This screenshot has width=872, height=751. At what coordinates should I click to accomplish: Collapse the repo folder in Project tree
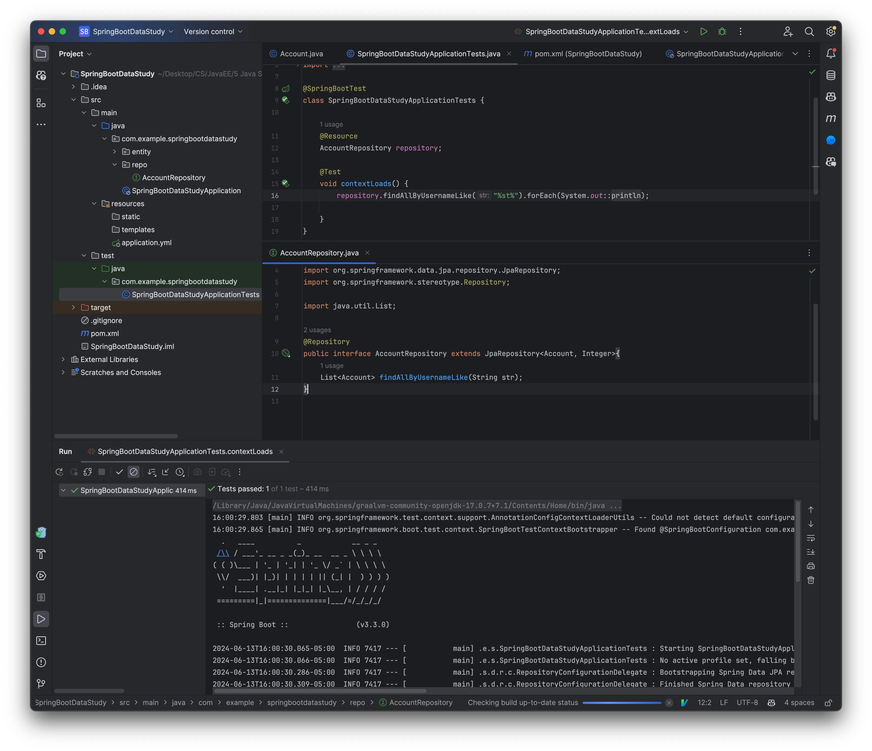(x=115, y=164)
